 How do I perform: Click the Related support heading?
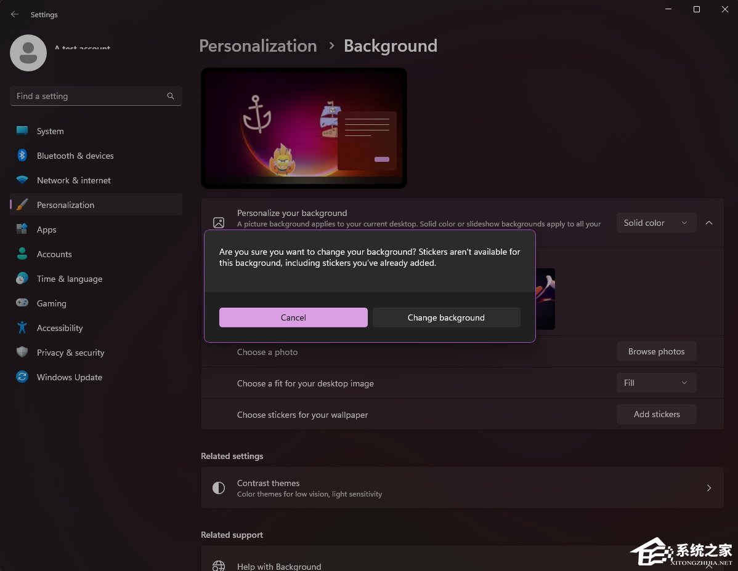pyautogui.click(x=232, y=535)
